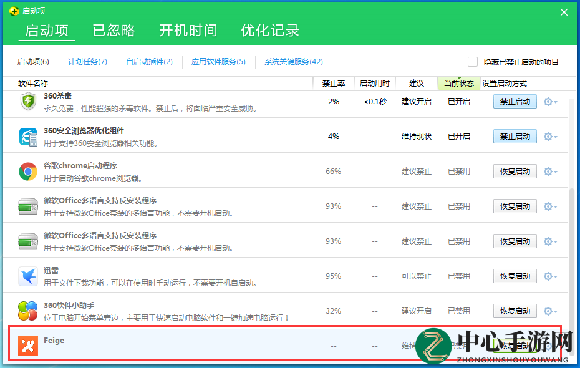Open gear menu for first 微软Office row

[x=550, y=206]
